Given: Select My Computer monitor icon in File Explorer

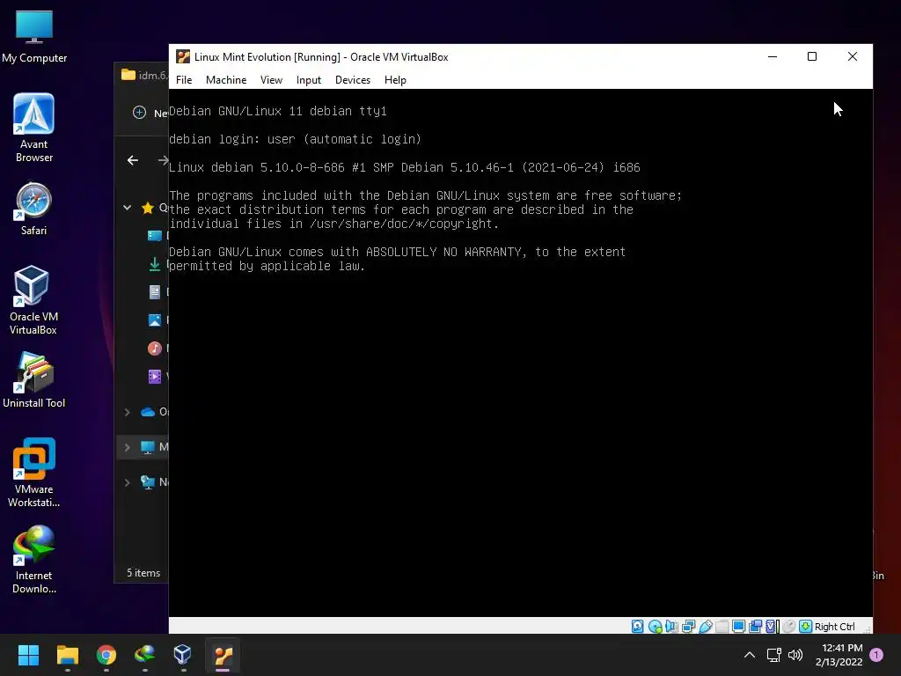Looking at the screenshot, I should point(148,447).
